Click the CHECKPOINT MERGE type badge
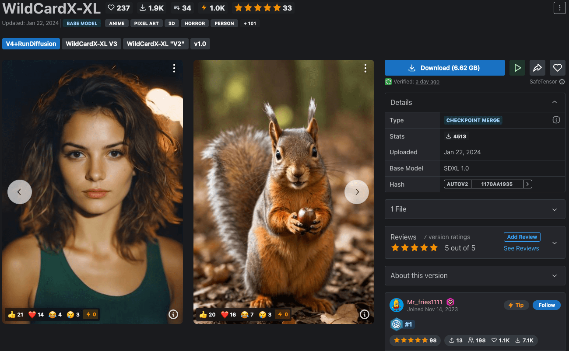The height and width of the screenshot is (351, 569). tap(473, 120)
